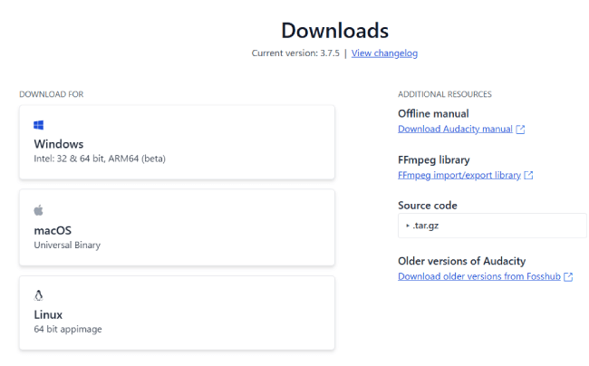
Task: Click the 'DOWNLOAD FOR' section label
Action: point(52,94)
